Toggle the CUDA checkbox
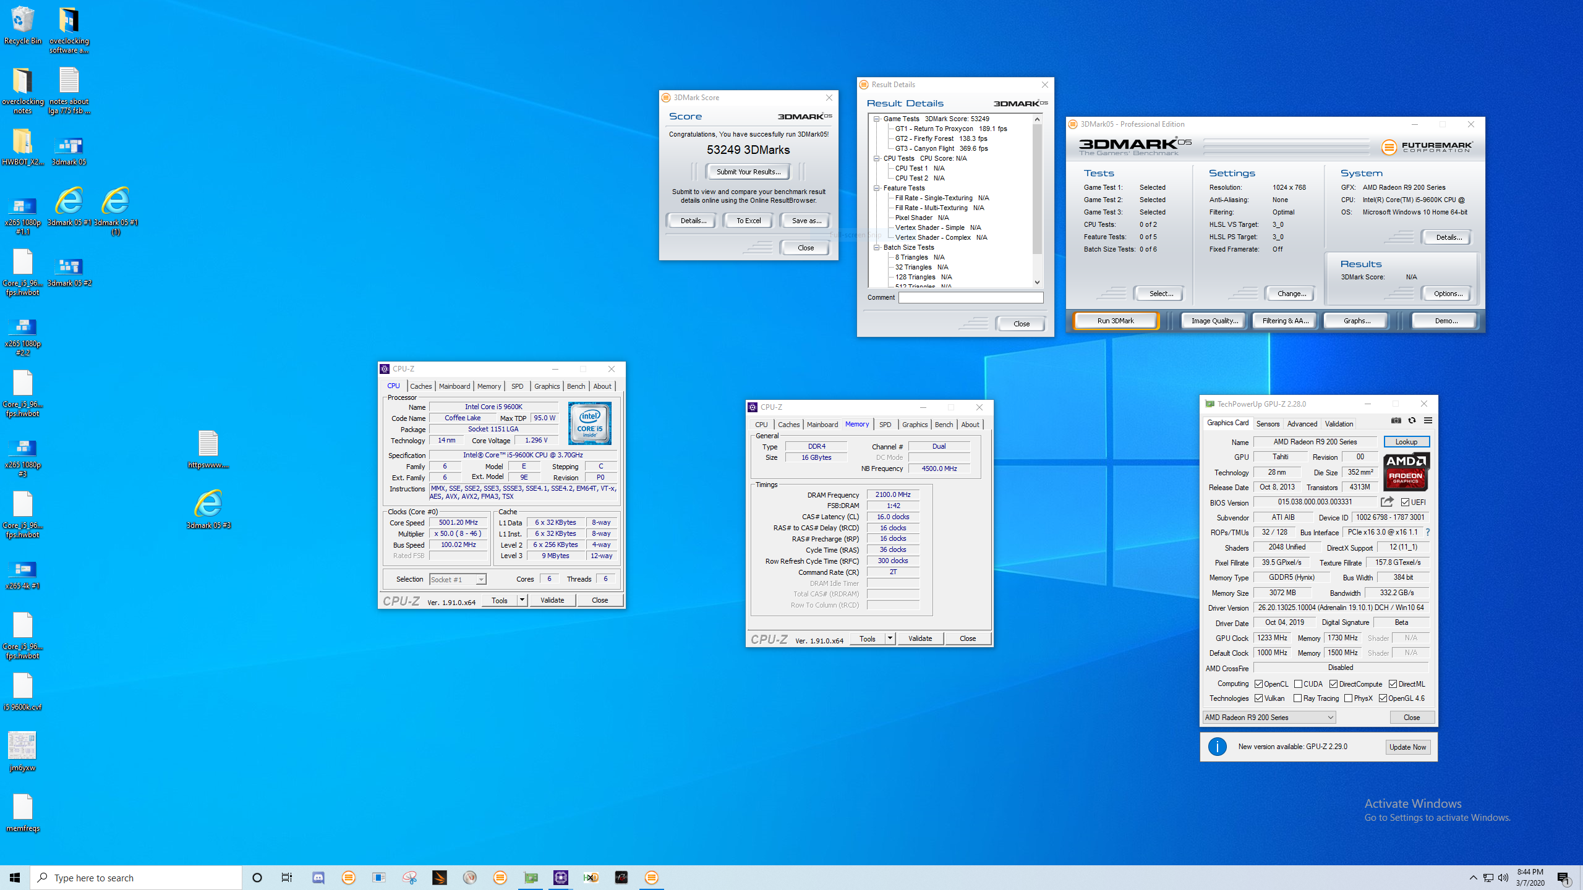 click(1298, 684)
